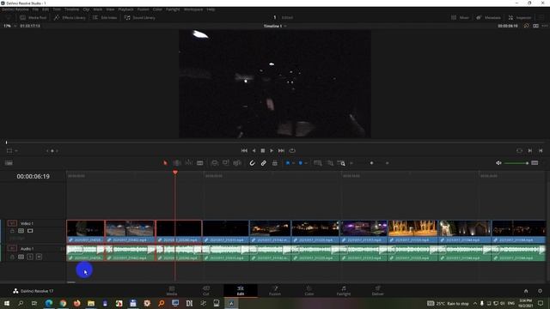
Task: Open the Workspace menu
Action: (x=193, y=9)
